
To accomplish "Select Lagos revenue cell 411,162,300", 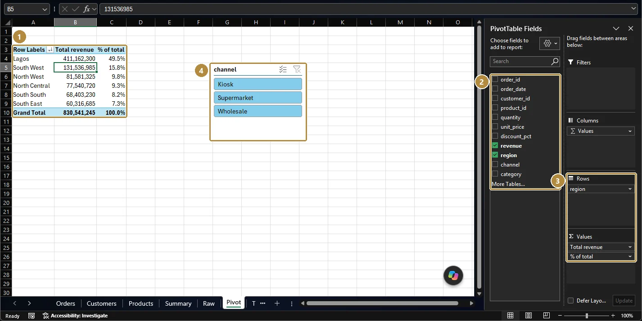I will pos(75,59).
